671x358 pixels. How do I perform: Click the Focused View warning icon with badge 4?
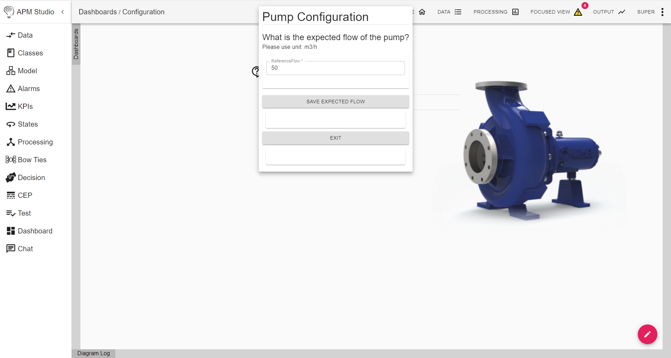point(578,12)
